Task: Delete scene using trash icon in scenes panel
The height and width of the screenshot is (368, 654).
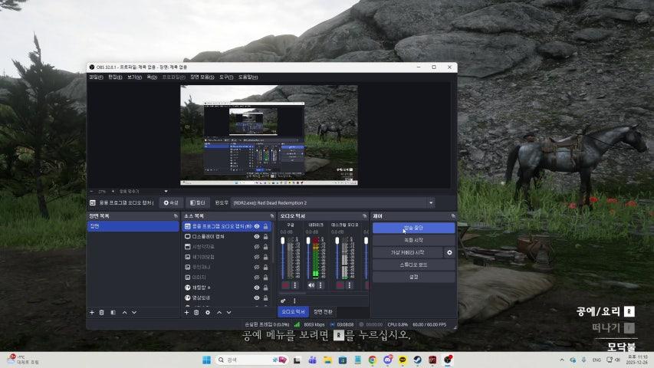Action: (102, 312)
